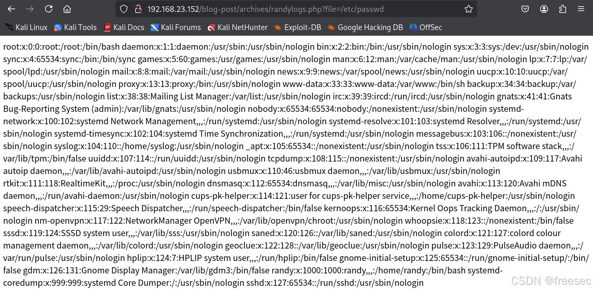
Task: Click the text 'sshd:x:127:65534::/run/sshd:/usr/sbin/nologin'
Action: [335, 283]
